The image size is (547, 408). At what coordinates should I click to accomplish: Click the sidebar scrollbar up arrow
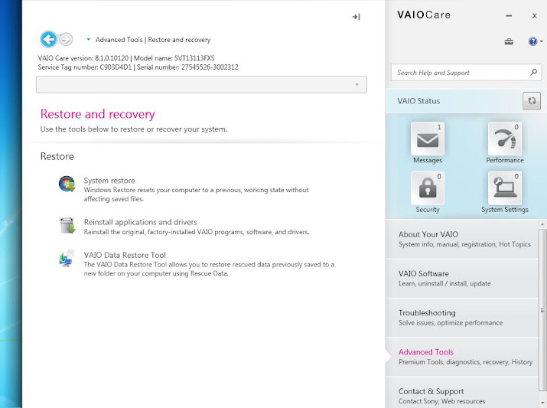[542, 224]
